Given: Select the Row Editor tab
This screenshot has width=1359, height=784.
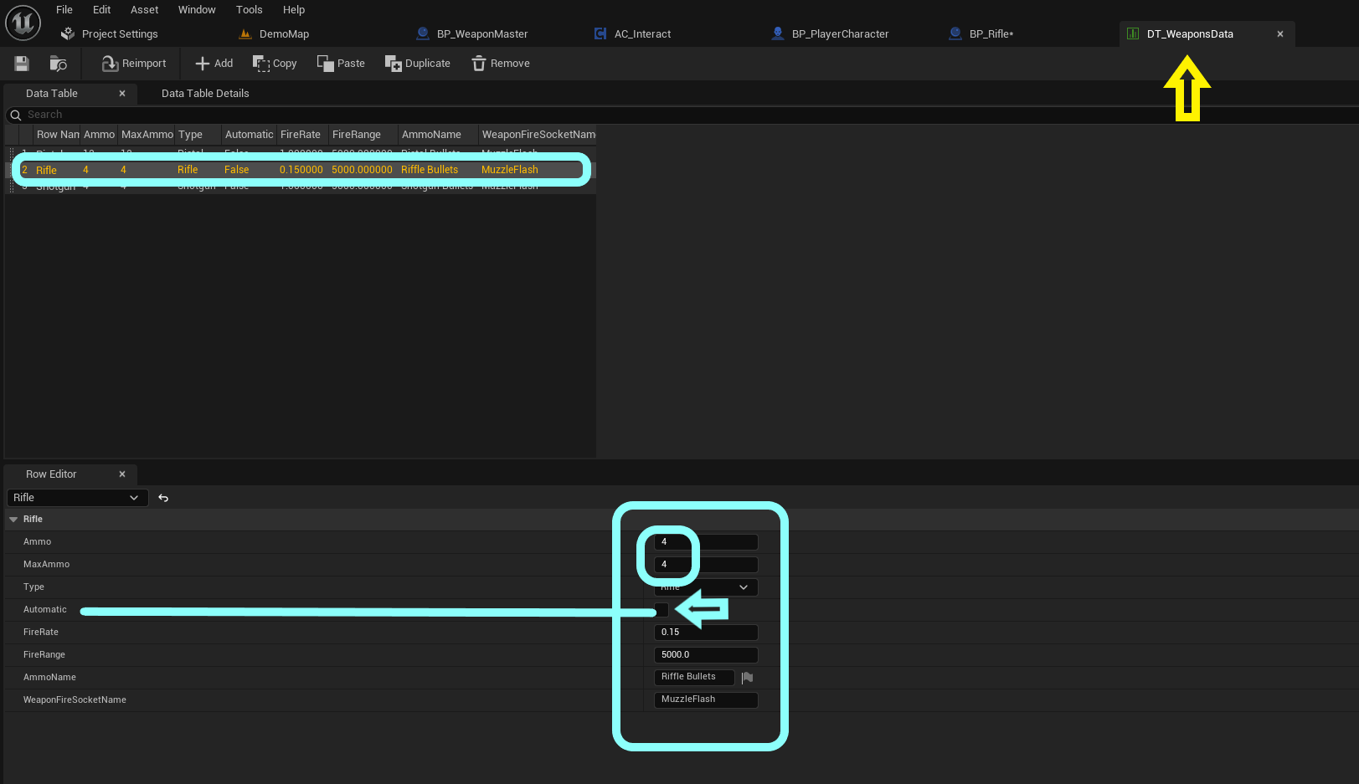Looking at the screenshot, I should (52, 474).
